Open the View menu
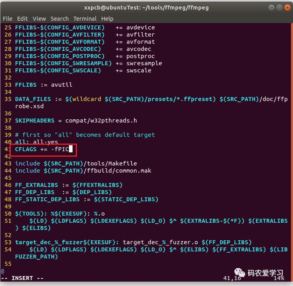The width and height of the screenshot is (293, 286). [39, 19]
